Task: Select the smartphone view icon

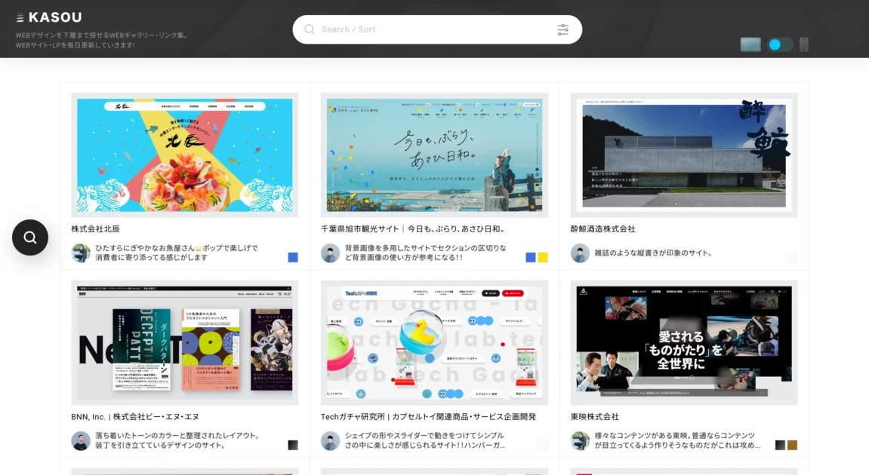Action: [804, 44]
